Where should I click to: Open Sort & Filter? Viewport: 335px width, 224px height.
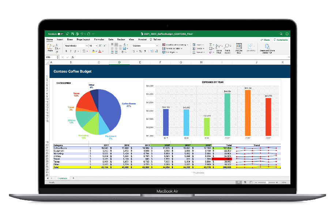point(219,49)
